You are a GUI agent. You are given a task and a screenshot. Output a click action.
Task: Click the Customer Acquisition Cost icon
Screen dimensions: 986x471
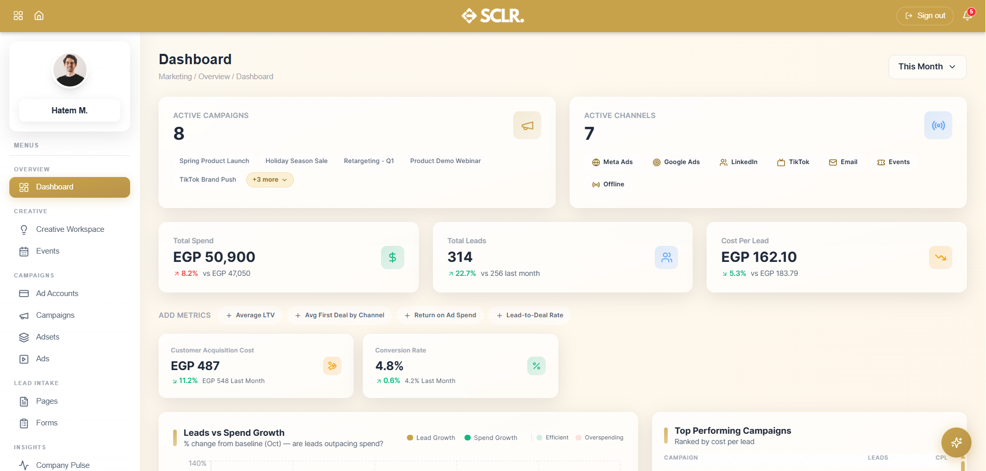click(x=332, y=366)
